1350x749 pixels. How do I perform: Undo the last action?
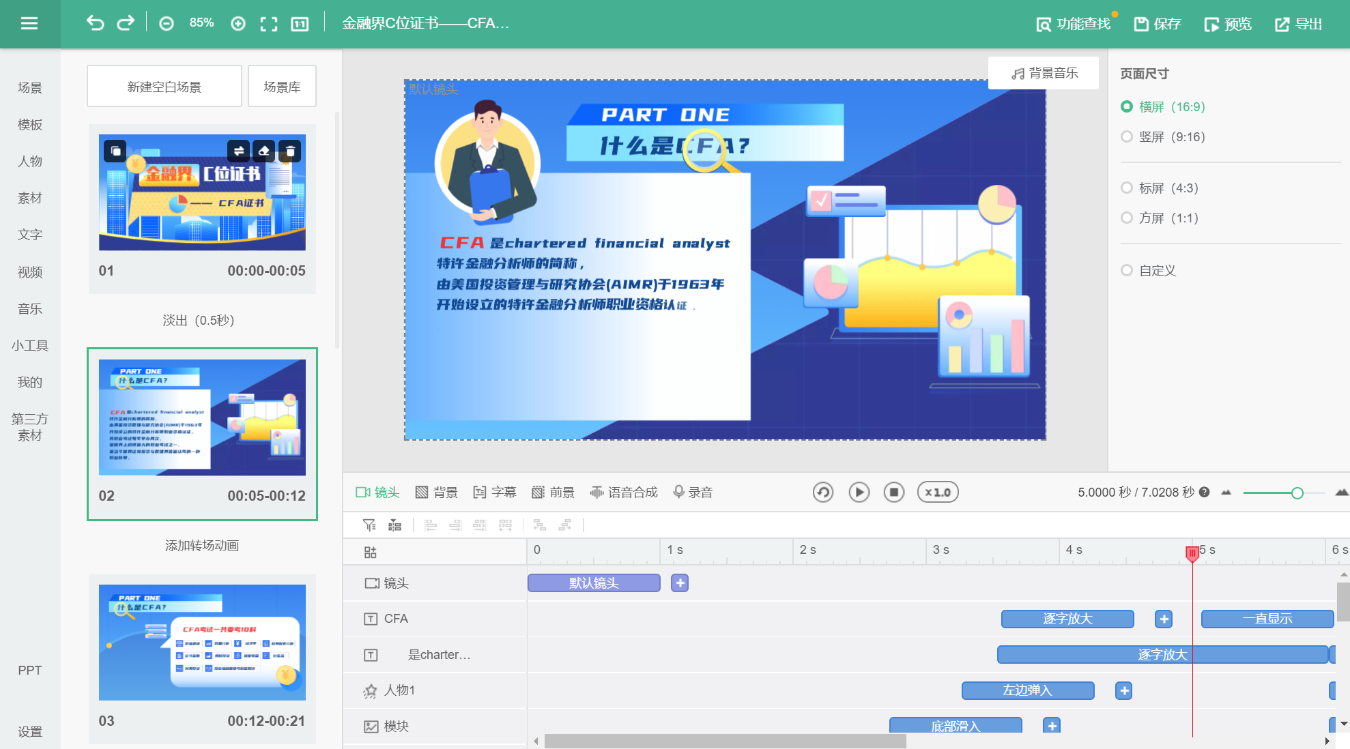click(95, 24)
